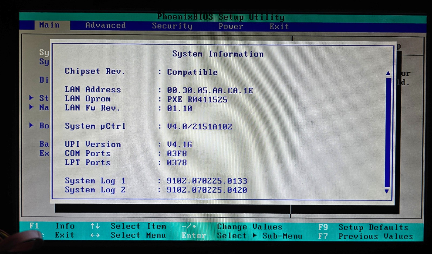Click the COM port value 03F8
Screen dimensions: 432x254
point(177,154)
